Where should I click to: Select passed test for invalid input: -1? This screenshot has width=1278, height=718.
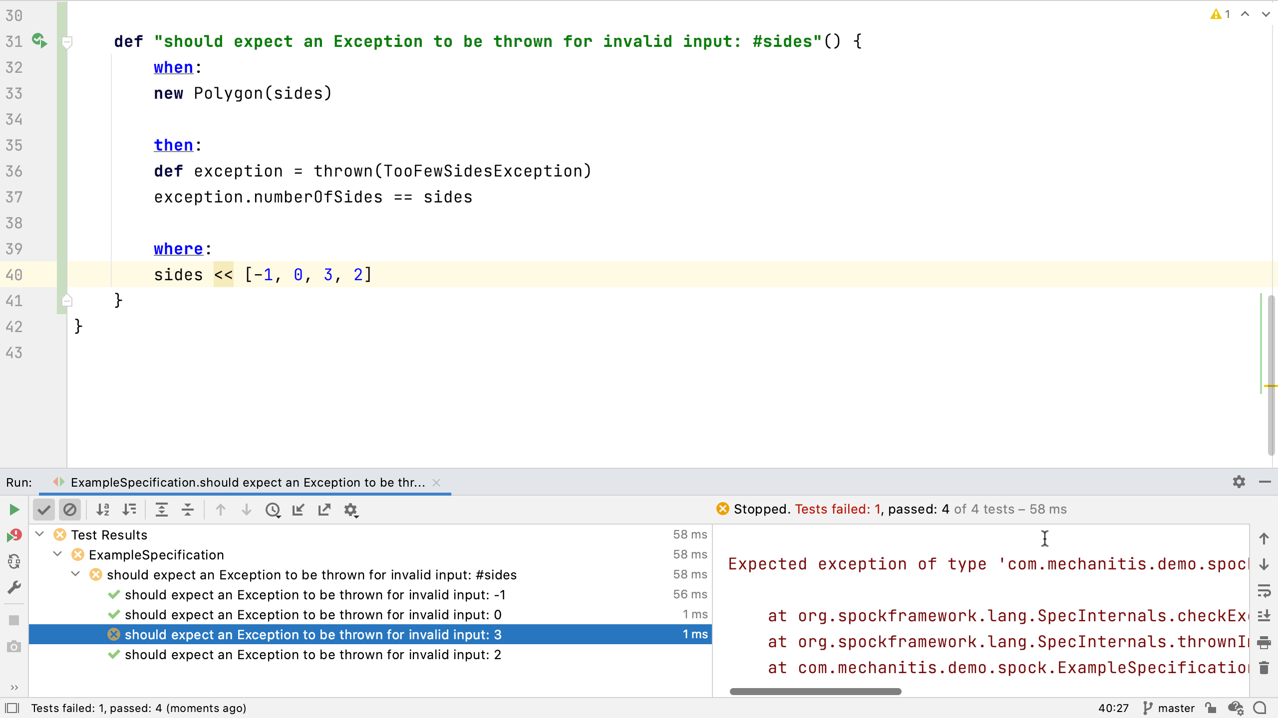point(315,595)
